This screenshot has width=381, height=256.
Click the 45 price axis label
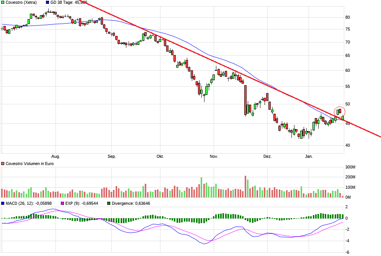348,124
